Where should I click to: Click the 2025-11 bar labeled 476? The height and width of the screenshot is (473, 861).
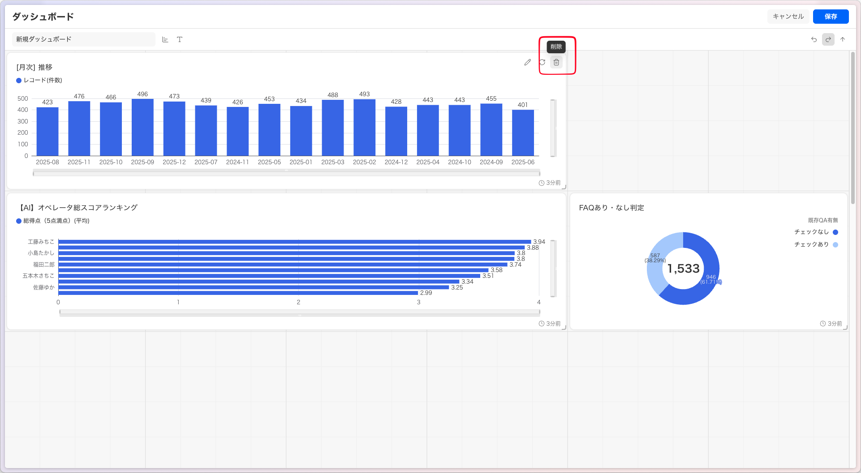pos(79,128)
